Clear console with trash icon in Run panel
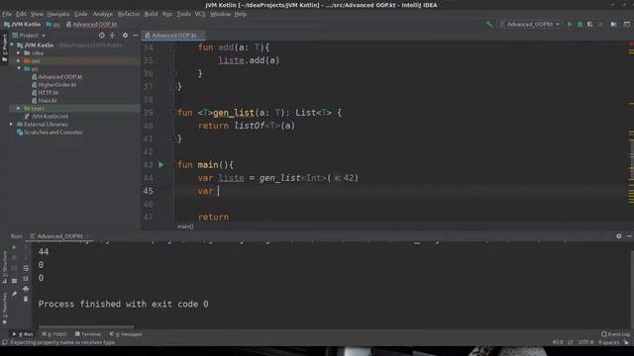 click(x=26, y=299)
